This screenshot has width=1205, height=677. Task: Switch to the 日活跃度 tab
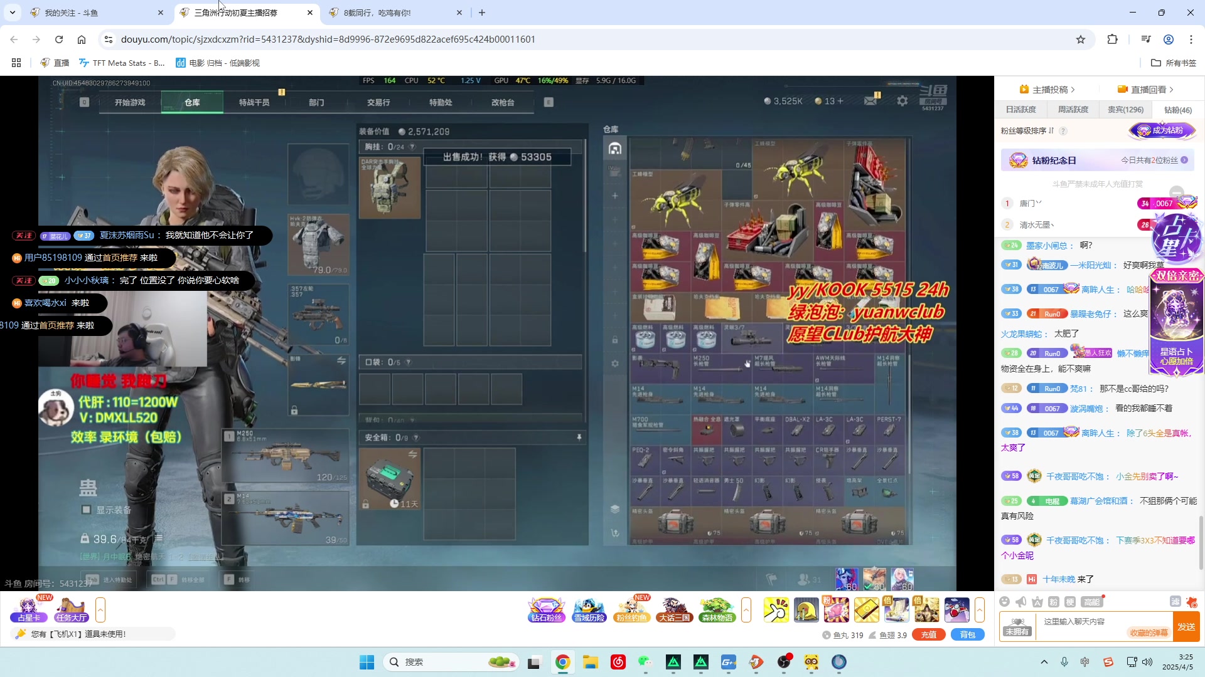click(x=1021, y=110)
